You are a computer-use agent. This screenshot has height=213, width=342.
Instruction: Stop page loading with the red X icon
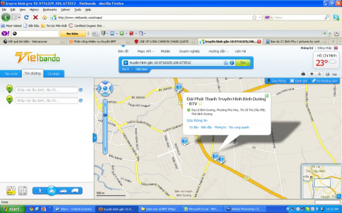point(35,17)
